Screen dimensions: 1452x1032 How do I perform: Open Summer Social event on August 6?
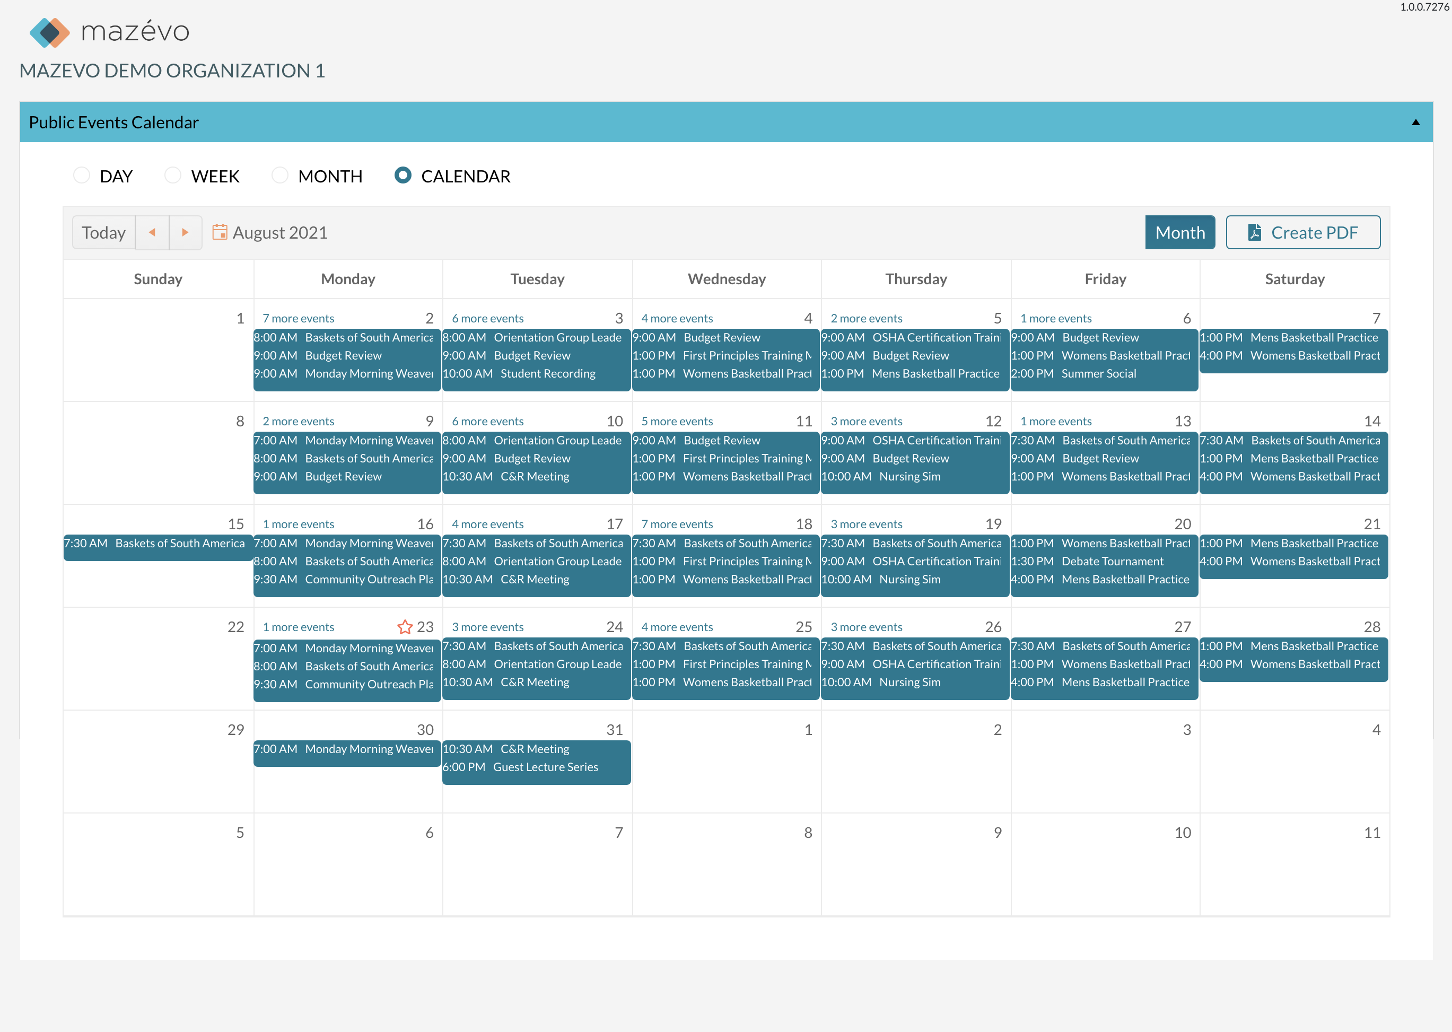point(1104,374)
